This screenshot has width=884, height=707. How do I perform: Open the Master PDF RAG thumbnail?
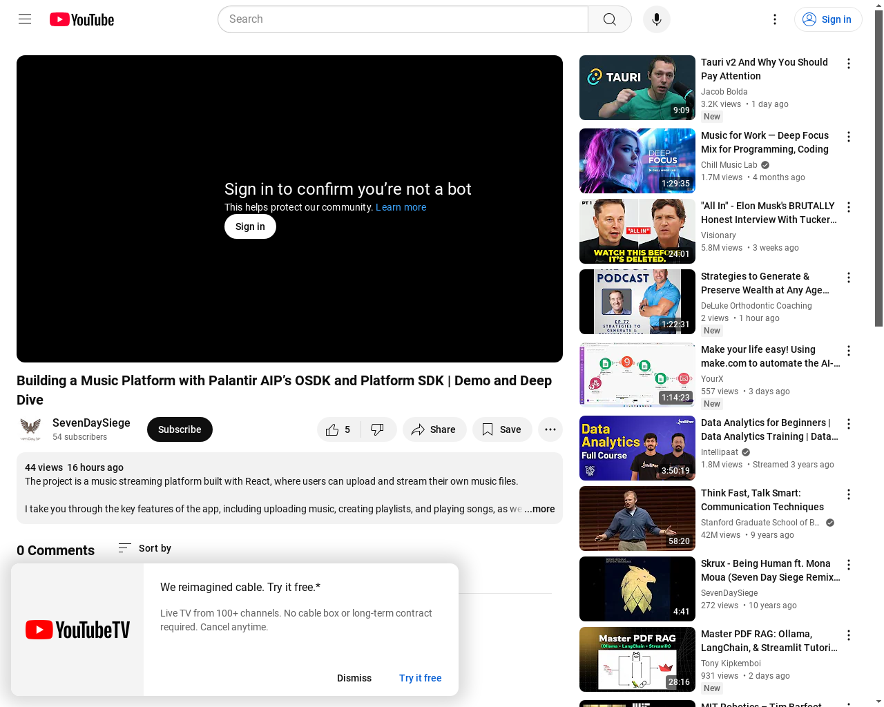(637, 659)
